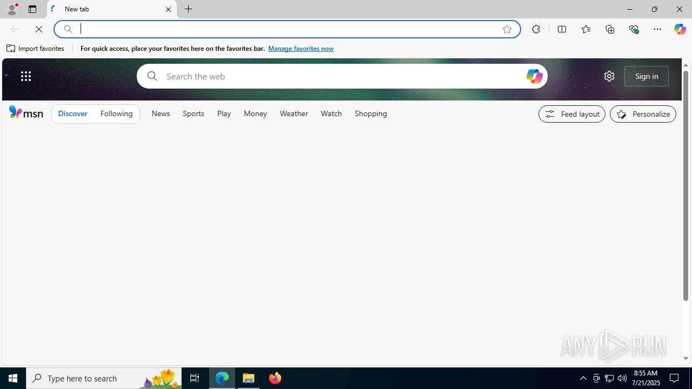Open Manage favorites now link
The image size is (692, 389).
301,49
